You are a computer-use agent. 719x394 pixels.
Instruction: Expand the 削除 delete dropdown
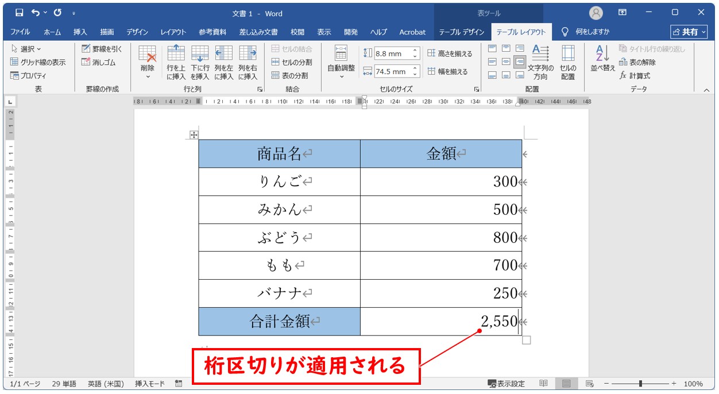pos(147,76)
